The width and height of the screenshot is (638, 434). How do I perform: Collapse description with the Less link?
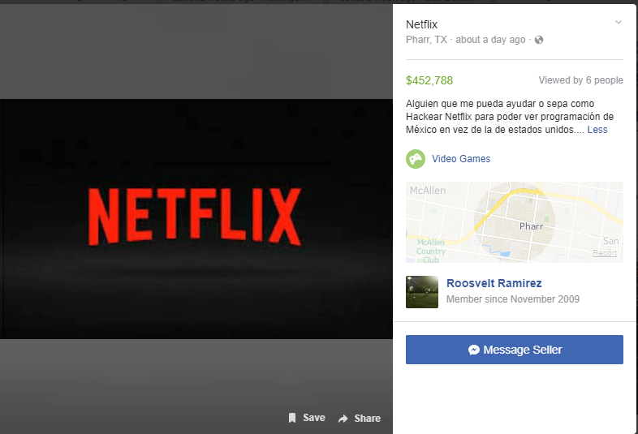(x=597, y=130)
